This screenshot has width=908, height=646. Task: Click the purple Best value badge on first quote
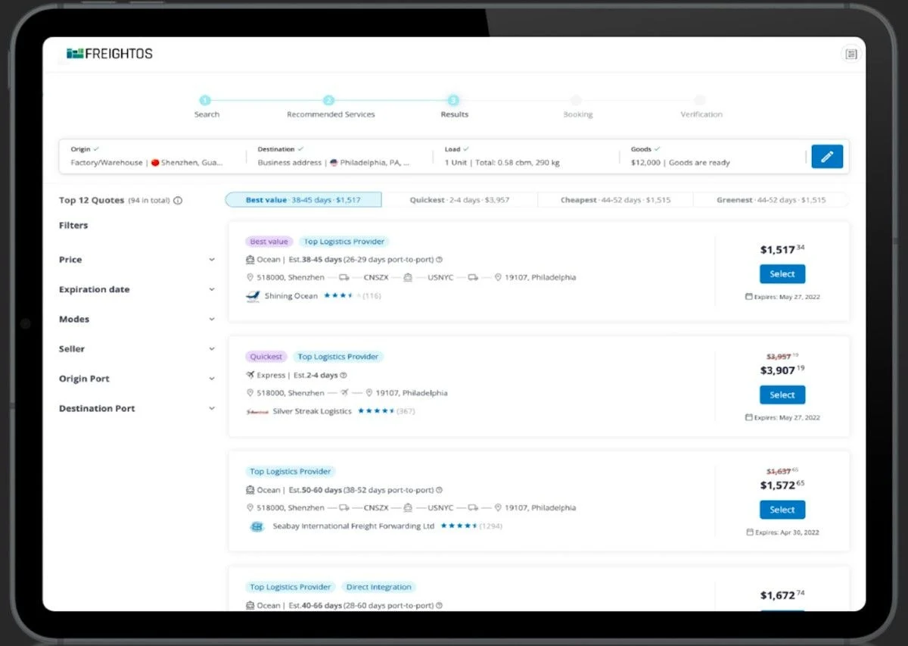(269, 242)
